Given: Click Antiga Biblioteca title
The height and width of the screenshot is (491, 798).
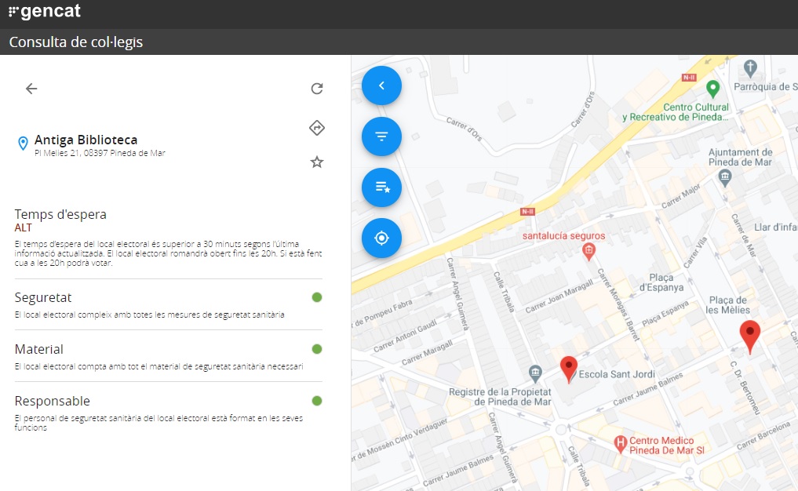Looking at the screenshot, I should 86,140.
